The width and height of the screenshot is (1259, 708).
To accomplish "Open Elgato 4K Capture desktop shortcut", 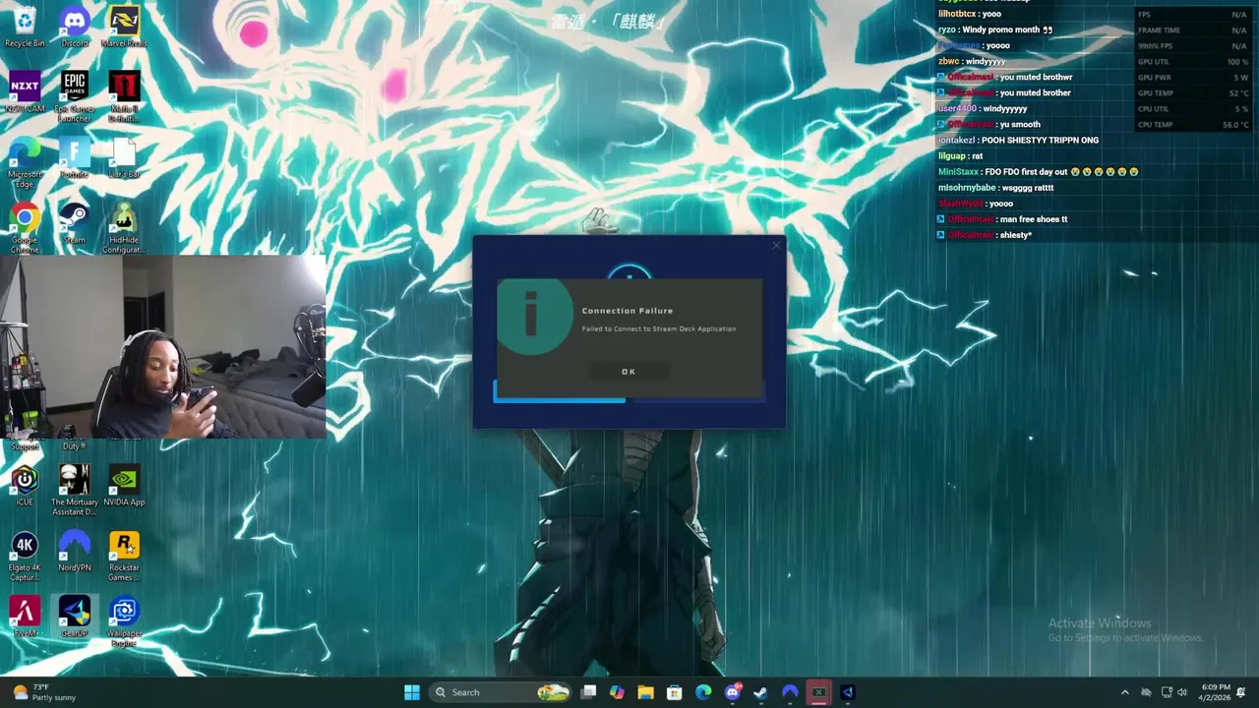I will 25,557.
